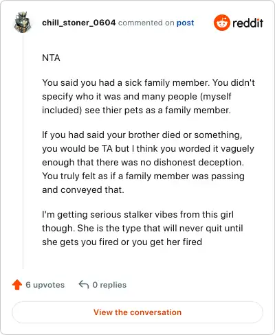Open chill_stoner_0604's avatar image
This screenshot has height=335, width=275.
pos(23,22)
